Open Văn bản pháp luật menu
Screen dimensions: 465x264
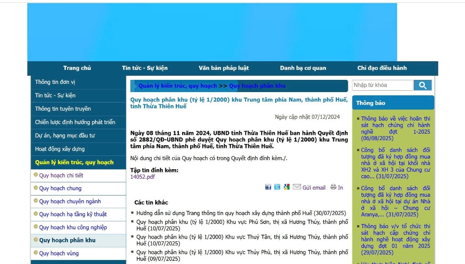[224, 68]
